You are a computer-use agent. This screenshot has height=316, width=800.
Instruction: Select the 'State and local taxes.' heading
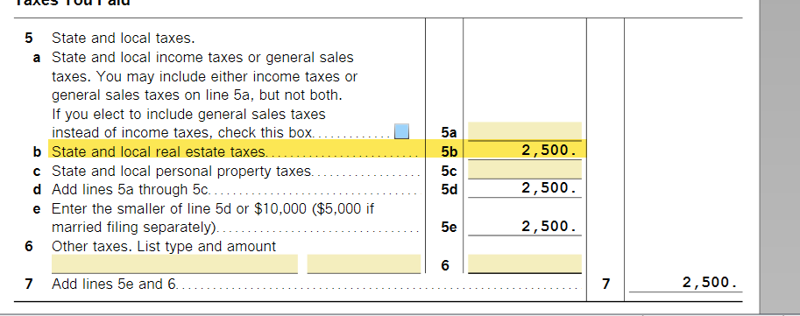(x=124, y=39)
